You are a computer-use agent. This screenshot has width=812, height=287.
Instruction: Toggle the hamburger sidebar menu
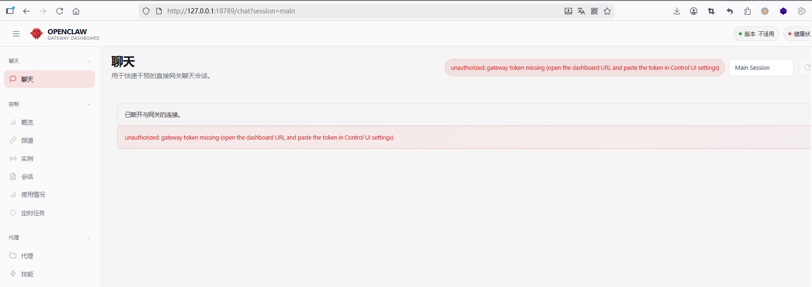16,34
